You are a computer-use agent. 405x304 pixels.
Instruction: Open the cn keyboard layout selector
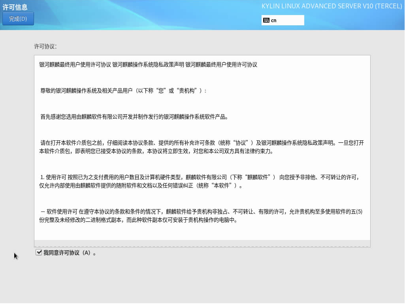coord(283,20)
